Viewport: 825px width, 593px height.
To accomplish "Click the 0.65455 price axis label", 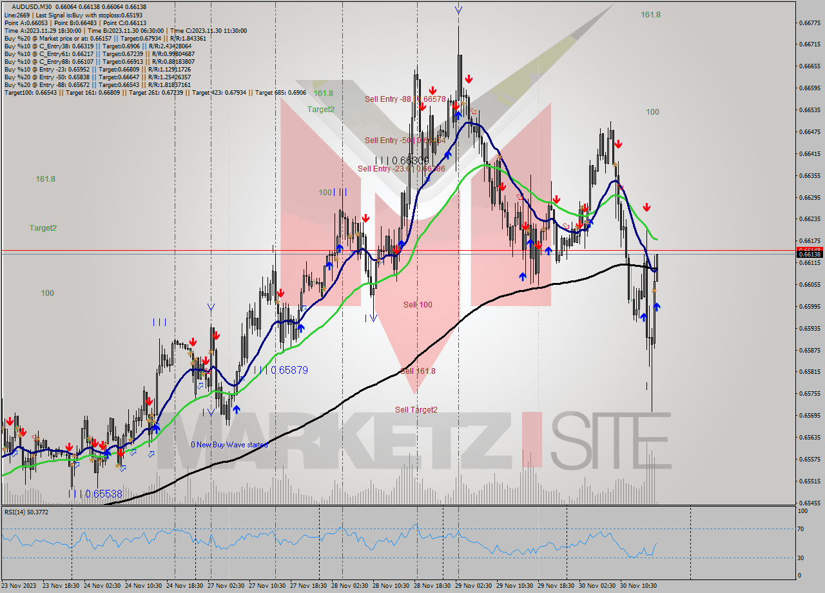I will pyautogui.click(x=809, y=503).
